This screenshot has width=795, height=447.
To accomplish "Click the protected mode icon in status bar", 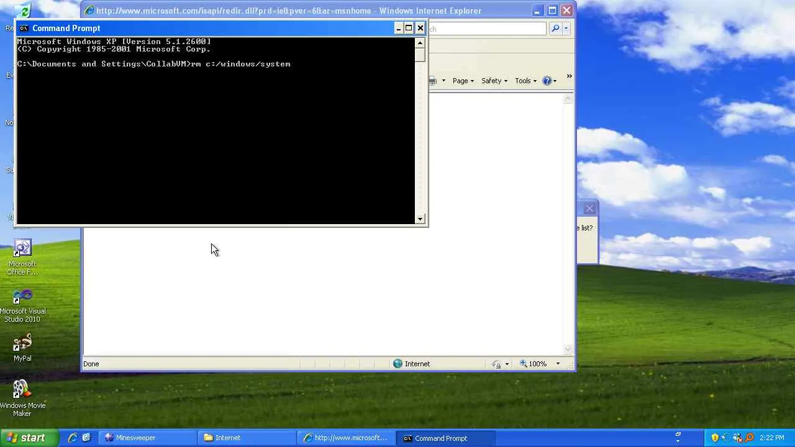I will click(496, 364).
